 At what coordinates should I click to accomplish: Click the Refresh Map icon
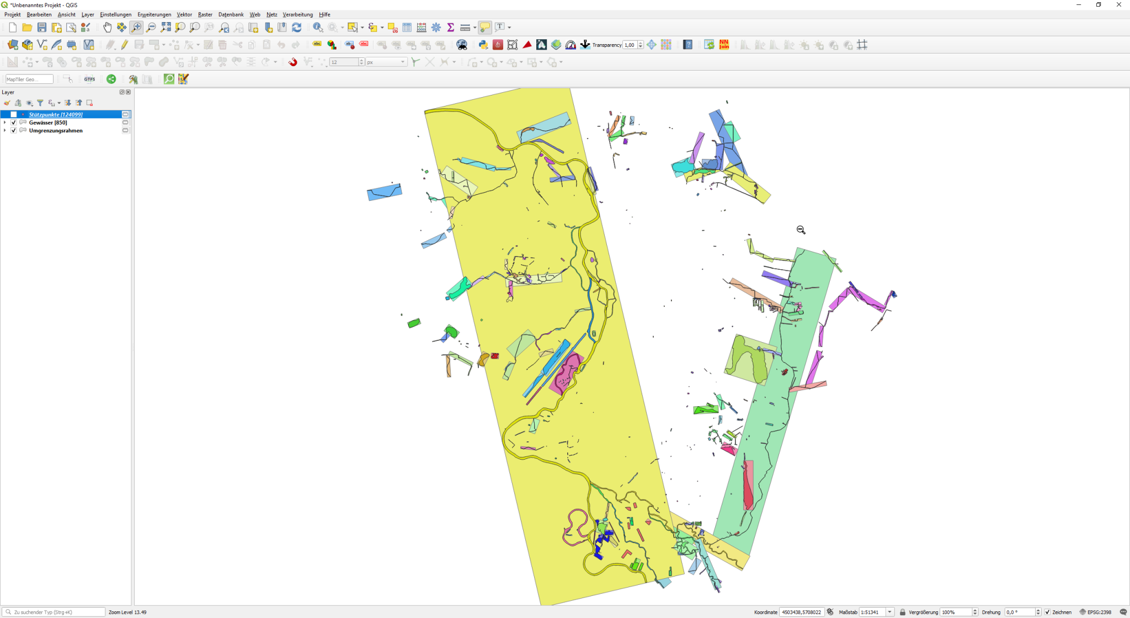pyautogui.click(x=297, y=27)
